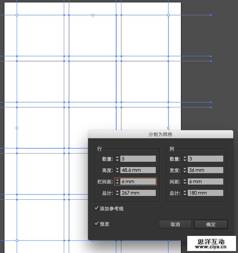Toggle the 预览 preview checkbox
The height and width of the screenshot is (253, 238).
(x=96, y=224)
